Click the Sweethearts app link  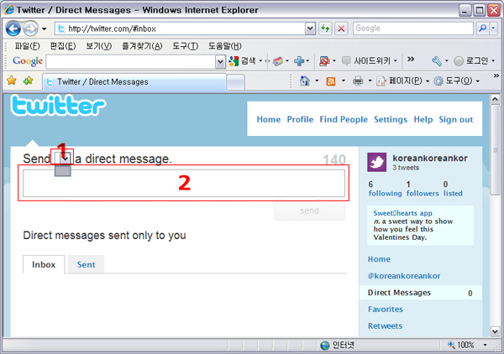pyautogui.click(x=402, y=213)
